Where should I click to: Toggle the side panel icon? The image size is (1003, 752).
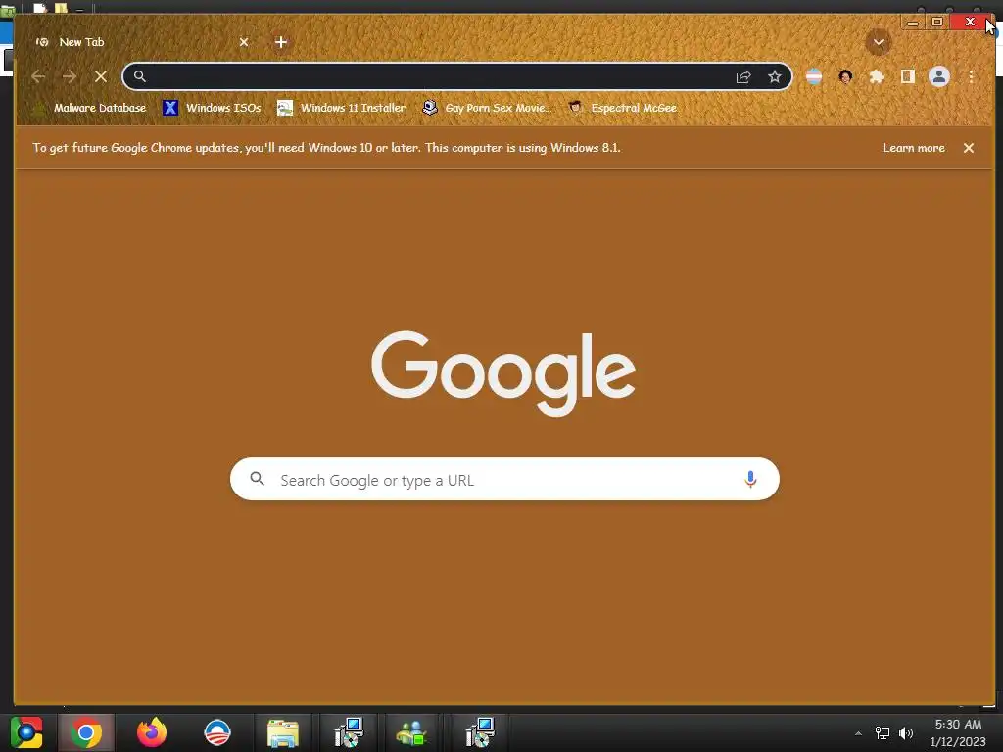907,76
